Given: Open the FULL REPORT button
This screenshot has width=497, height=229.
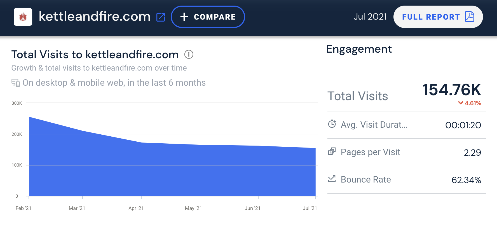Looking at the screenshot, I should point(438,17).
